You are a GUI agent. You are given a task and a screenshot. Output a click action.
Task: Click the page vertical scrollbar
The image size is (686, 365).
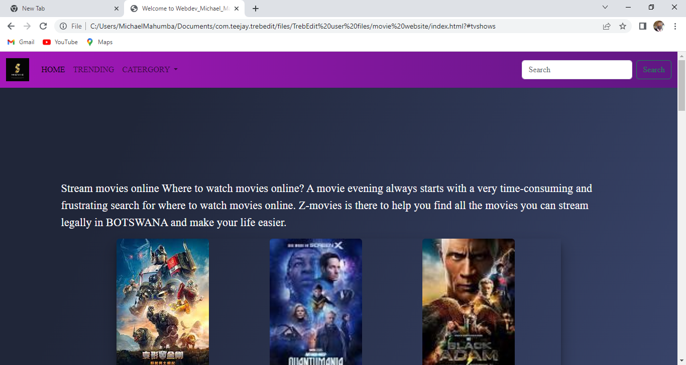[x=681, y=85]
